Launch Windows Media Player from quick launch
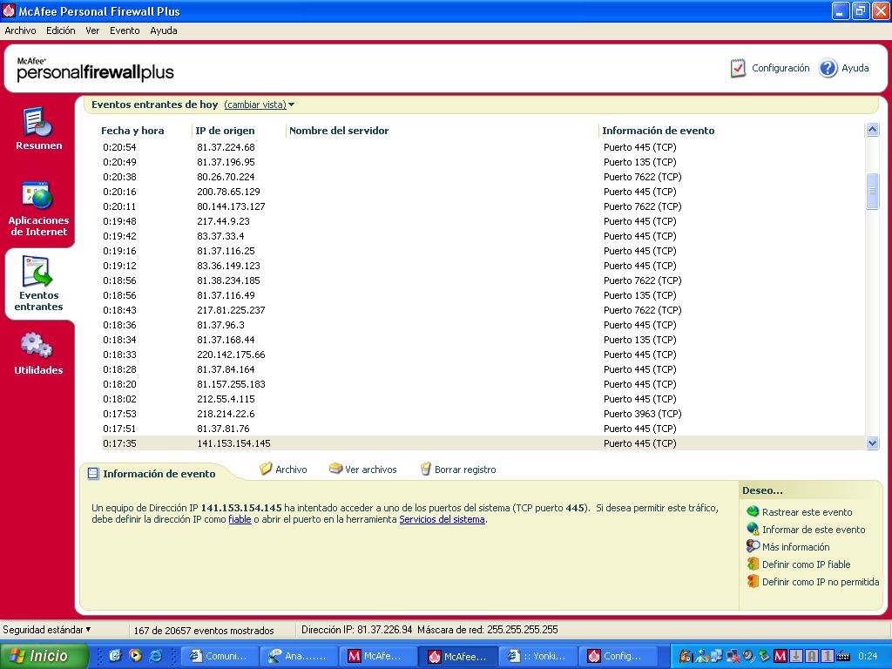Viewport: 892px width, 669px height. pyautogui.click(x=135, y=656)
